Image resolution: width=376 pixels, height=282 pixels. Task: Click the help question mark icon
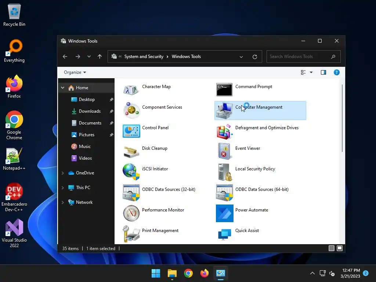tap(336, 72)
